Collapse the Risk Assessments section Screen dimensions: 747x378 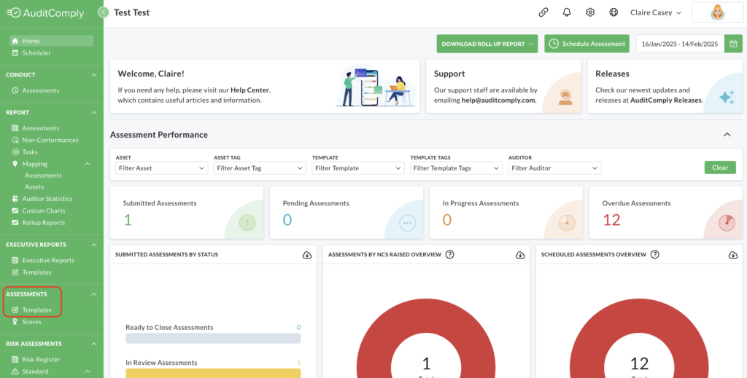(x=94, y=343)
